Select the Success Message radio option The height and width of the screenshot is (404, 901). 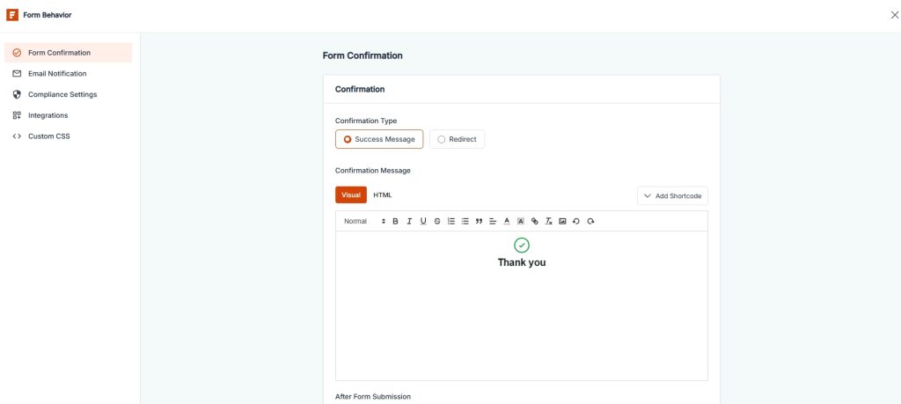[x=379, y=139]
